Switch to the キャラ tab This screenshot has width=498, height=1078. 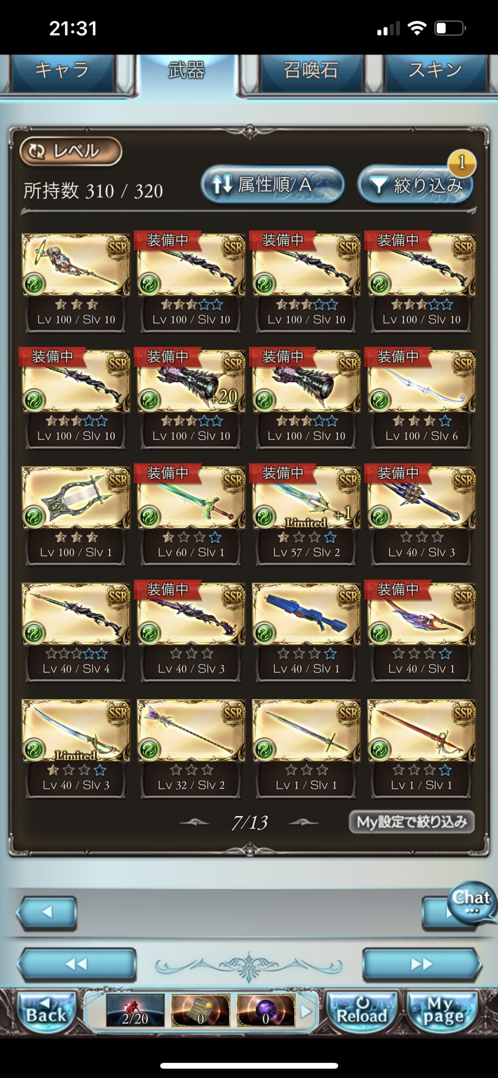click(x=62, y=71)
